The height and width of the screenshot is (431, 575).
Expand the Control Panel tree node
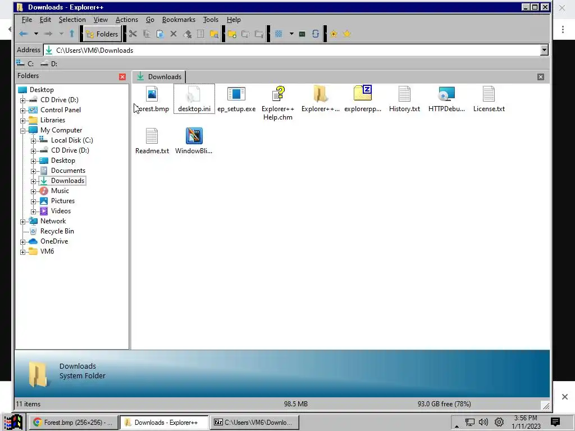pyautogui.click(x=22, y=111)
